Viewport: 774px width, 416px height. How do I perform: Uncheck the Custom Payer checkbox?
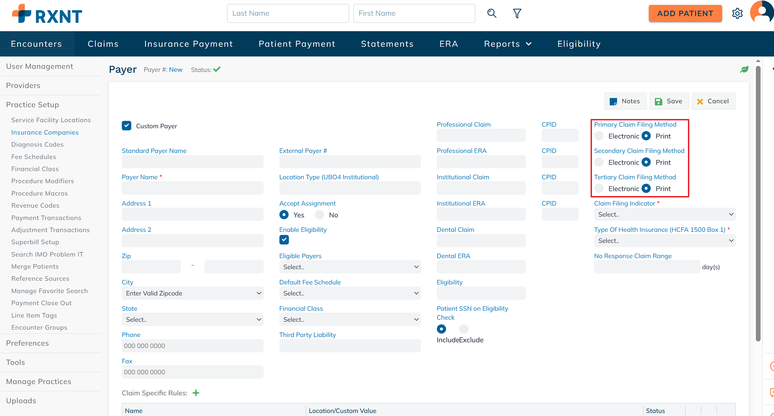(x=127, y=126)
